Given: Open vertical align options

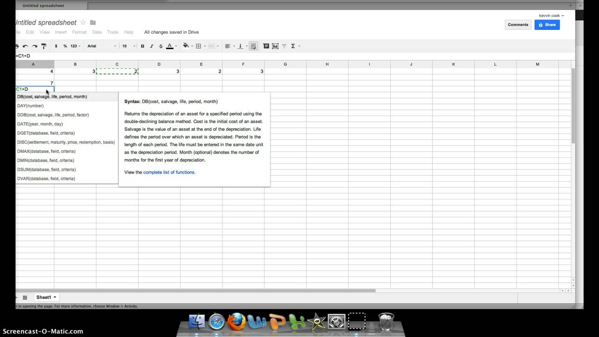Looking at the screenshot, I should [x=241, y=46].
